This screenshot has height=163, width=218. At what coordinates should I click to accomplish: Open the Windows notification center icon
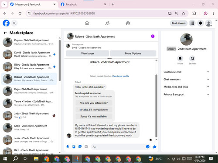(211, 159)
